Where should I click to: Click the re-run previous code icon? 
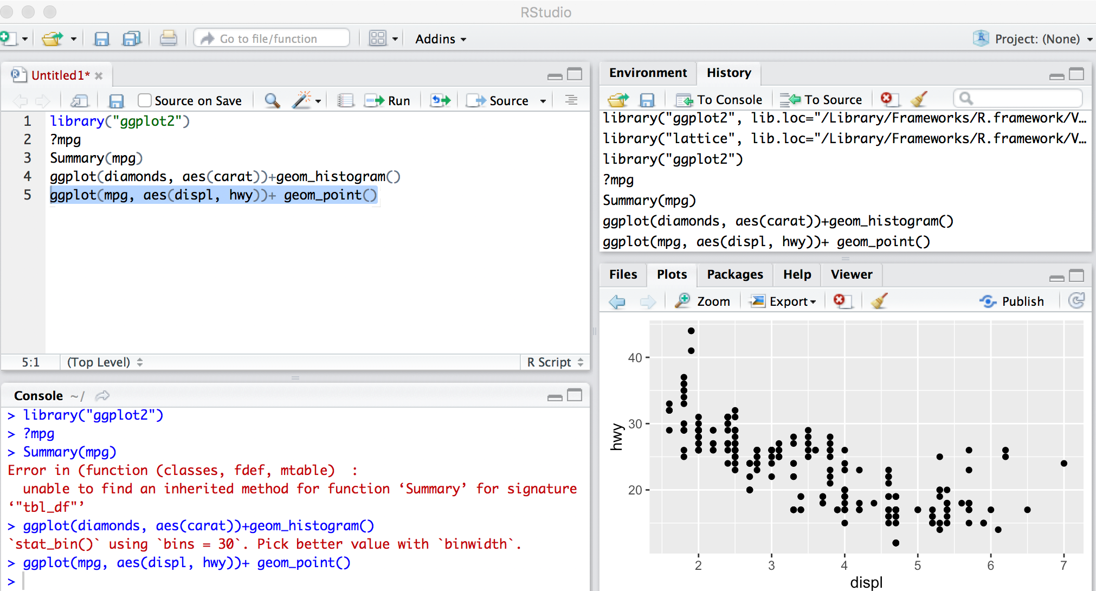[x=440, y=101]
